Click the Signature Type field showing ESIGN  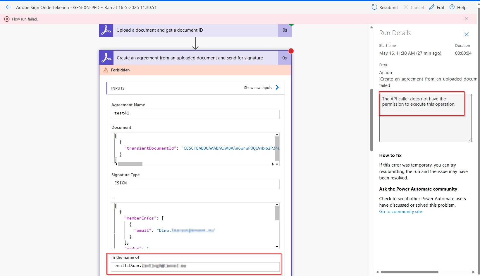point(195,184)
